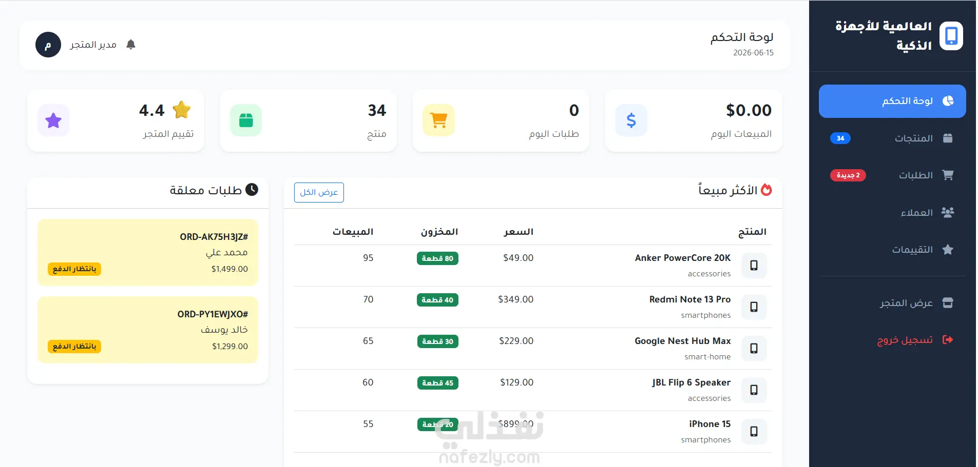This screenshot has height=467, width=978.
Task: Click the store manager avatar
Action: pyautogui.click(x=48, y=45)
